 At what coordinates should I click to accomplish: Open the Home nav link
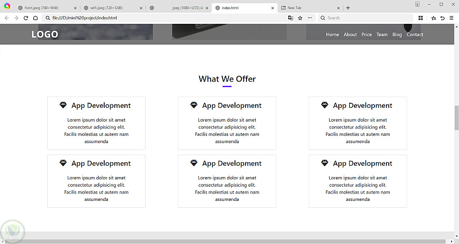332,34
